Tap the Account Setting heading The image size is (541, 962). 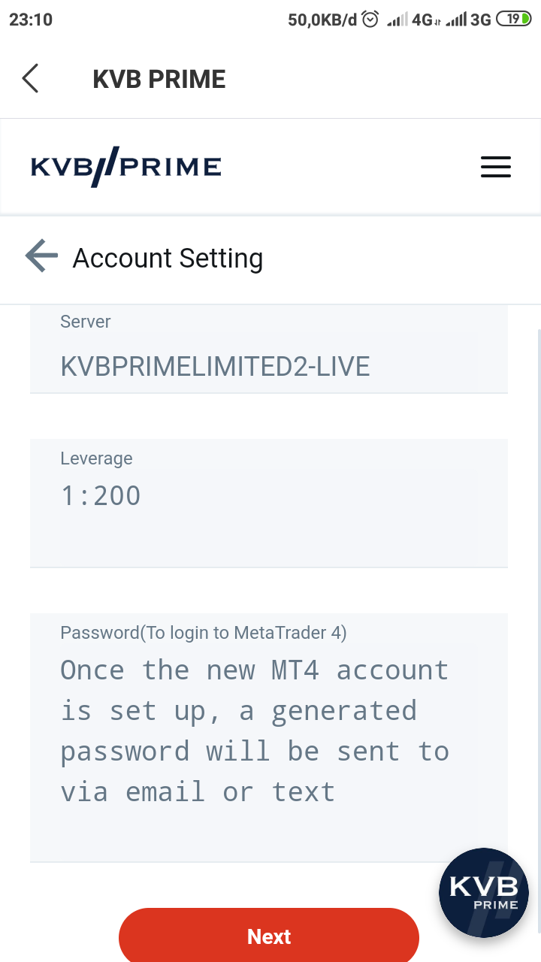click(168, 258)
